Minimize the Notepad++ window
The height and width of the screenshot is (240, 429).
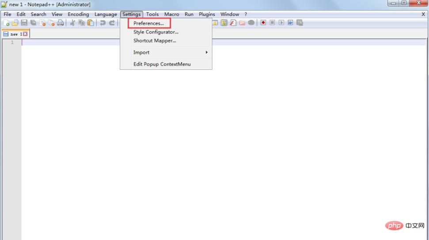click(393, 3)
